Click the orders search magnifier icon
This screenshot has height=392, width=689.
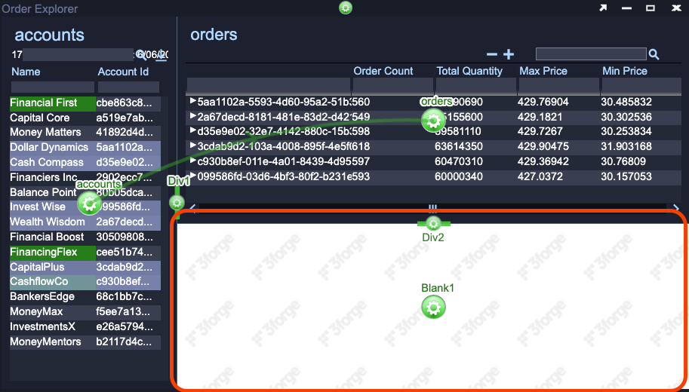click(x=654, y=54)
